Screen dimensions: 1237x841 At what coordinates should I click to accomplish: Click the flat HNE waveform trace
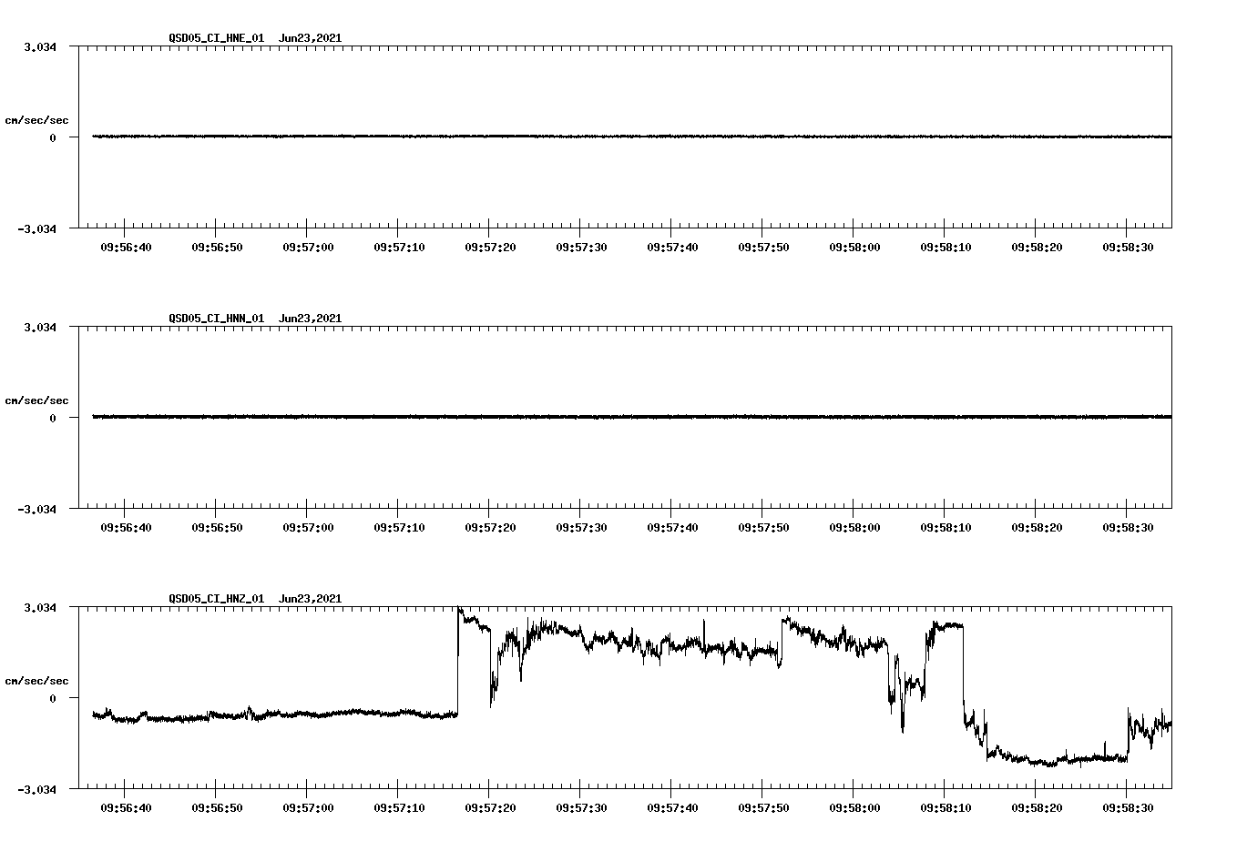coord(632,137)
